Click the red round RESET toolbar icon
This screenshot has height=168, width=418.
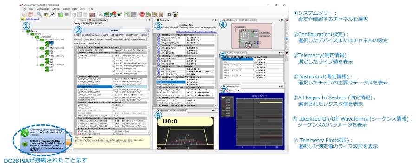(x=142, y=14)
